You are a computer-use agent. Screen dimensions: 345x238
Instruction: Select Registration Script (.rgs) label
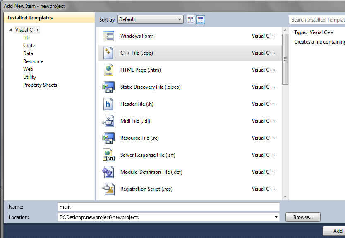[146, 189]
